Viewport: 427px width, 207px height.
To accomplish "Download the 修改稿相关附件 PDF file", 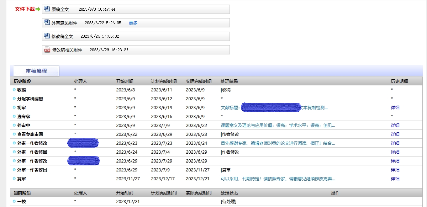I will pos(67,50).
